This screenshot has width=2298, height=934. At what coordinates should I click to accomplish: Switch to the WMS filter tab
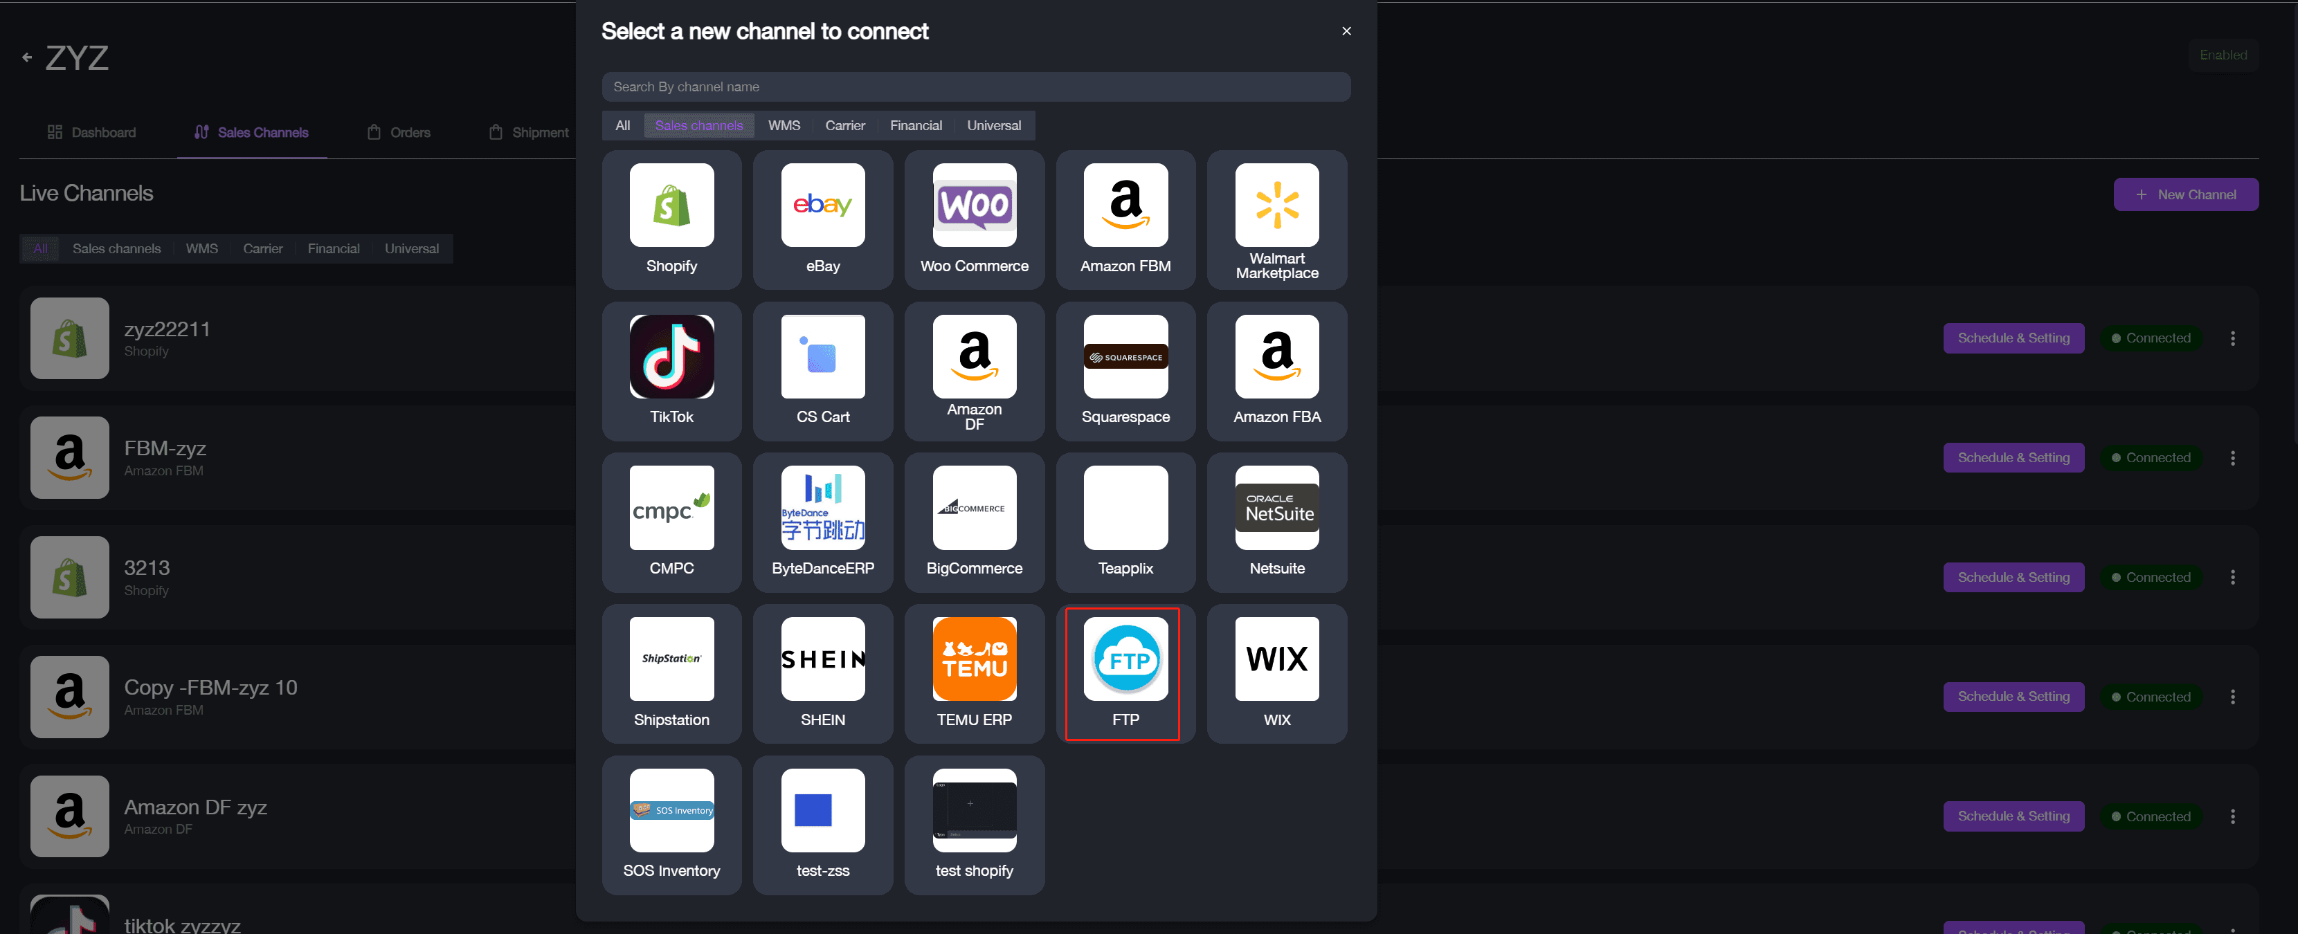(x=784, y=126)
